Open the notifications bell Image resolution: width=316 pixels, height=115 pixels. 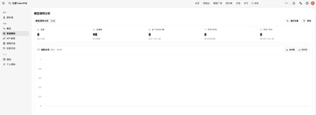tap(294, 3)
